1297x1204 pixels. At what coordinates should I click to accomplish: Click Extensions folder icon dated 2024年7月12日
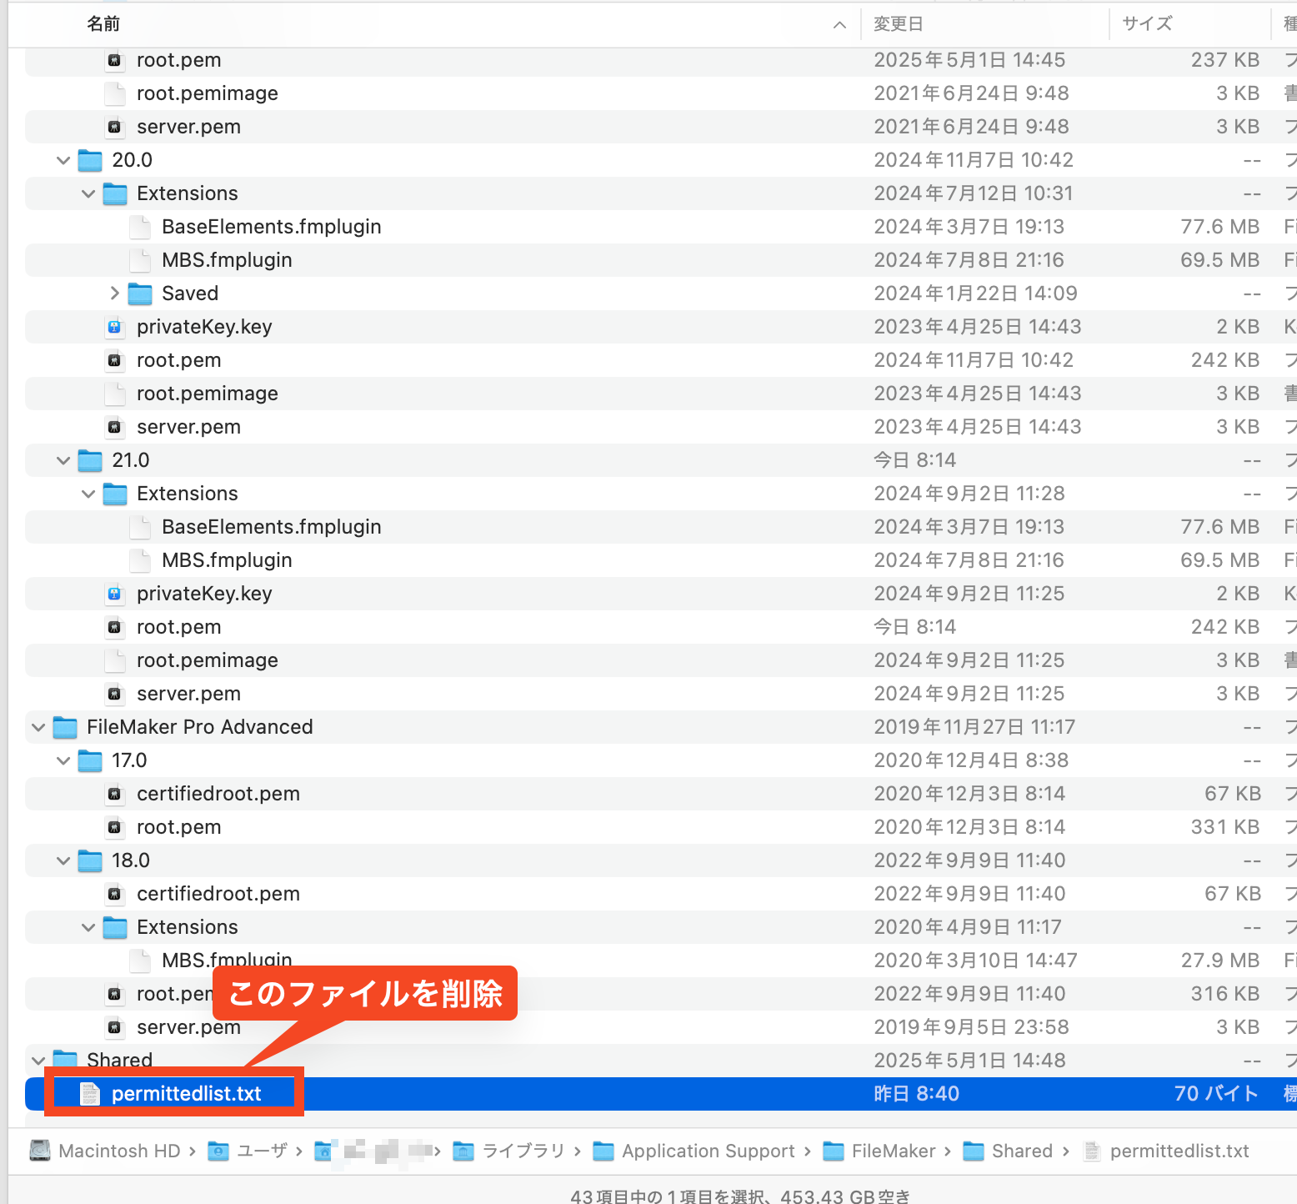(115, 193)
